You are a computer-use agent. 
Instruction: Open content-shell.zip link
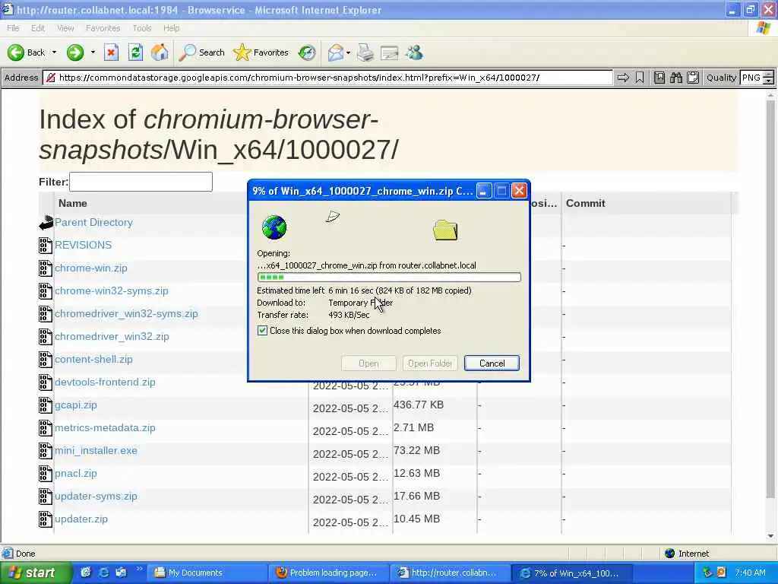93,360
